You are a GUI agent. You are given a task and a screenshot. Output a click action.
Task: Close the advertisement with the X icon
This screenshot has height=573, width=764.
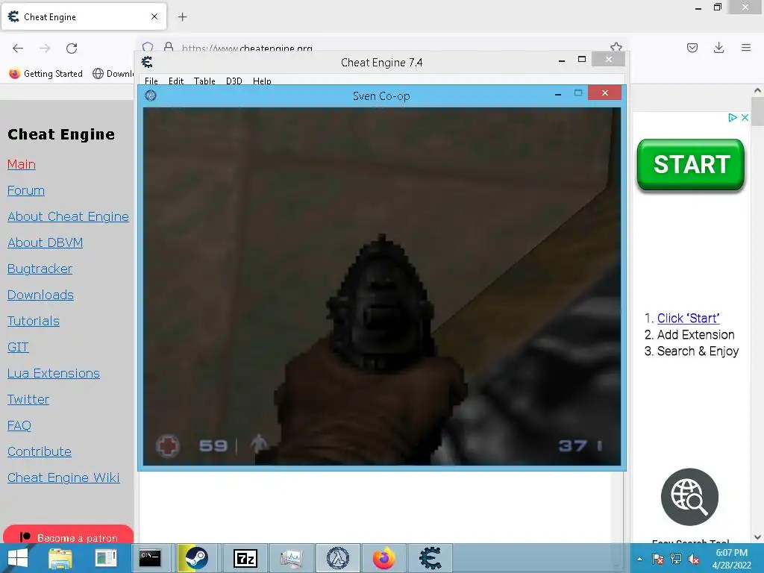pyautogui.click(x=745, y=117)
